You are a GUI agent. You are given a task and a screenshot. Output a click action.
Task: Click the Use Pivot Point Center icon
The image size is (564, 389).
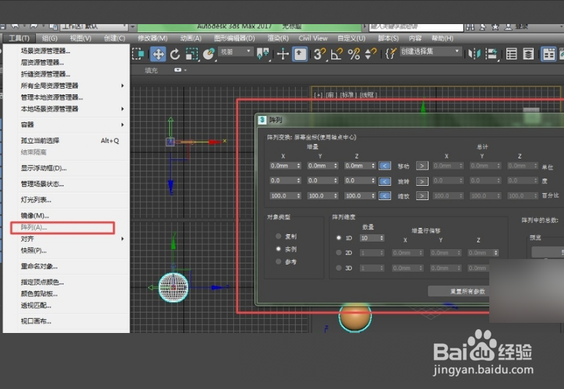tap(263, 54)
